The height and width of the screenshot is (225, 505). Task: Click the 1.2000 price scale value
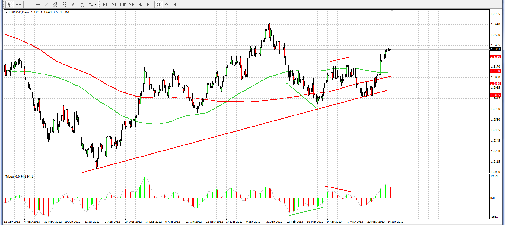(496, 172)
